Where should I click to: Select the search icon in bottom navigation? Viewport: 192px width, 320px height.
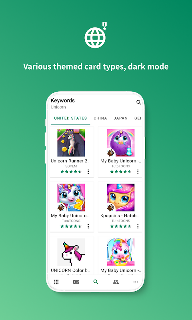tap(96, 282)
